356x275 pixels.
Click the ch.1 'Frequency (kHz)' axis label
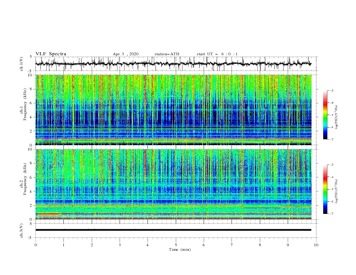click(x=25, y=103)
